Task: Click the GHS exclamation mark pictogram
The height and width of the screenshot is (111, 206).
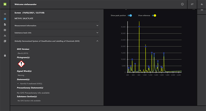Action: pyautogui.click(x=21, y=64)
